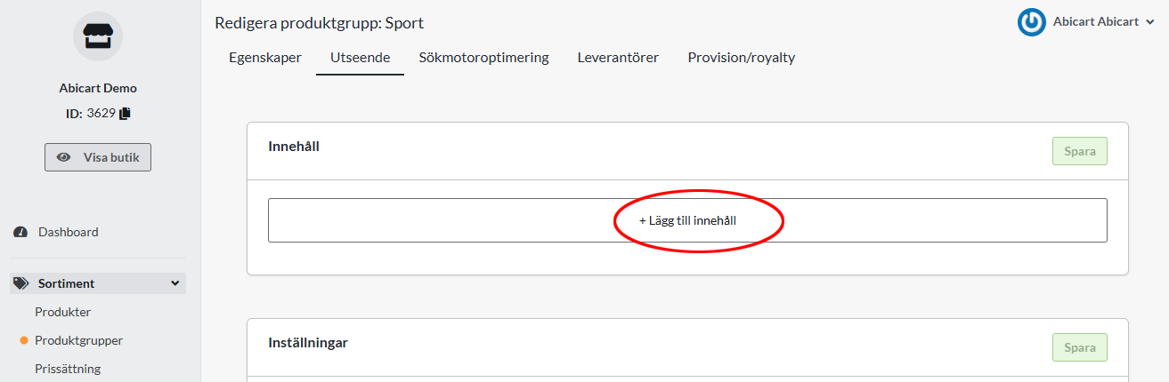The width and height of the screenshot is (1169, 382).
Task: Click Spara in the Inställningar section
Action: (x=1079, y=347)
